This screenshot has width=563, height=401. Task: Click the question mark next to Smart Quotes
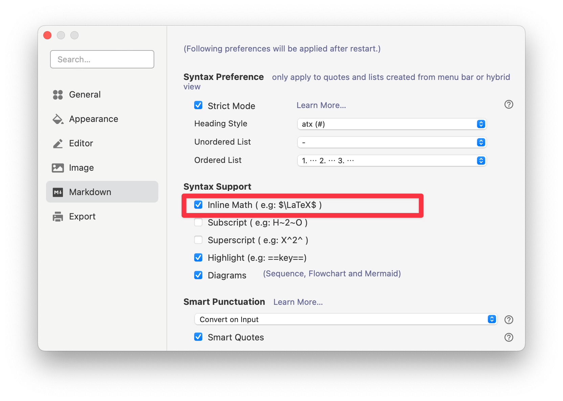[x=509, y=337]
